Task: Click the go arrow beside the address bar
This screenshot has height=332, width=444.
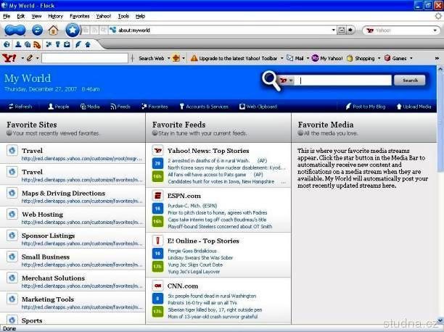Action: click(350, 30)
